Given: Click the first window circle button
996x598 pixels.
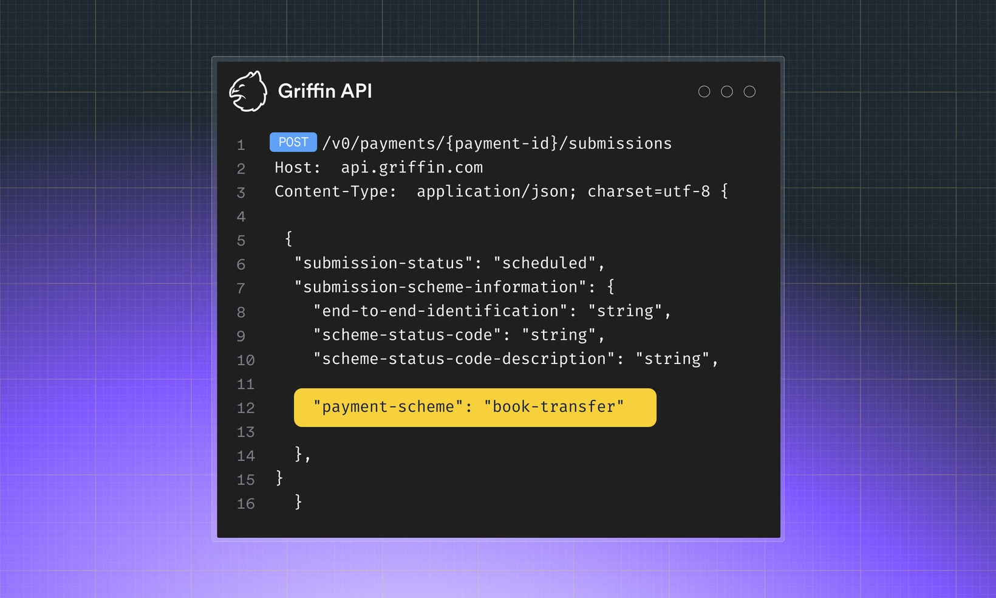Looking at the screenshot, I should coord(704,92).
